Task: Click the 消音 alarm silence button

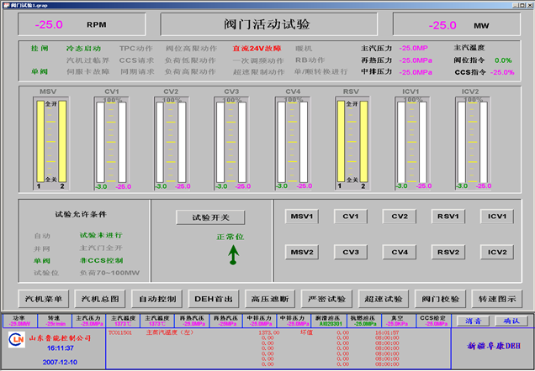Action: (473, 321)
